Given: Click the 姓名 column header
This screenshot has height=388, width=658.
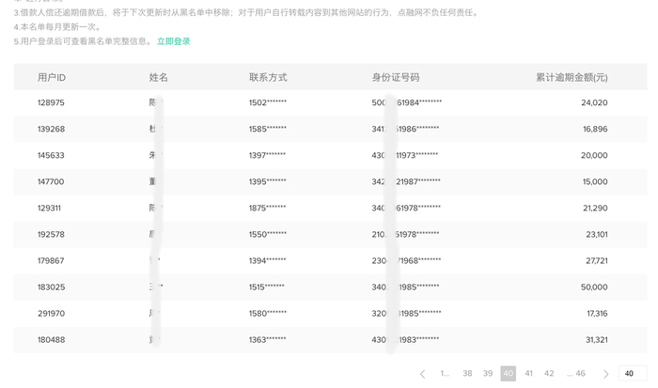Looking at the screenshot, I should coord(158,78).
